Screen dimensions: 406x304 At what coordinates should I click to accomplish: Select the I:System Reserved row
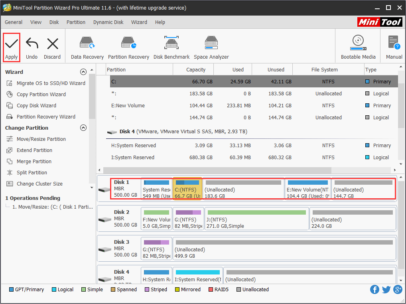click(254, 157)
